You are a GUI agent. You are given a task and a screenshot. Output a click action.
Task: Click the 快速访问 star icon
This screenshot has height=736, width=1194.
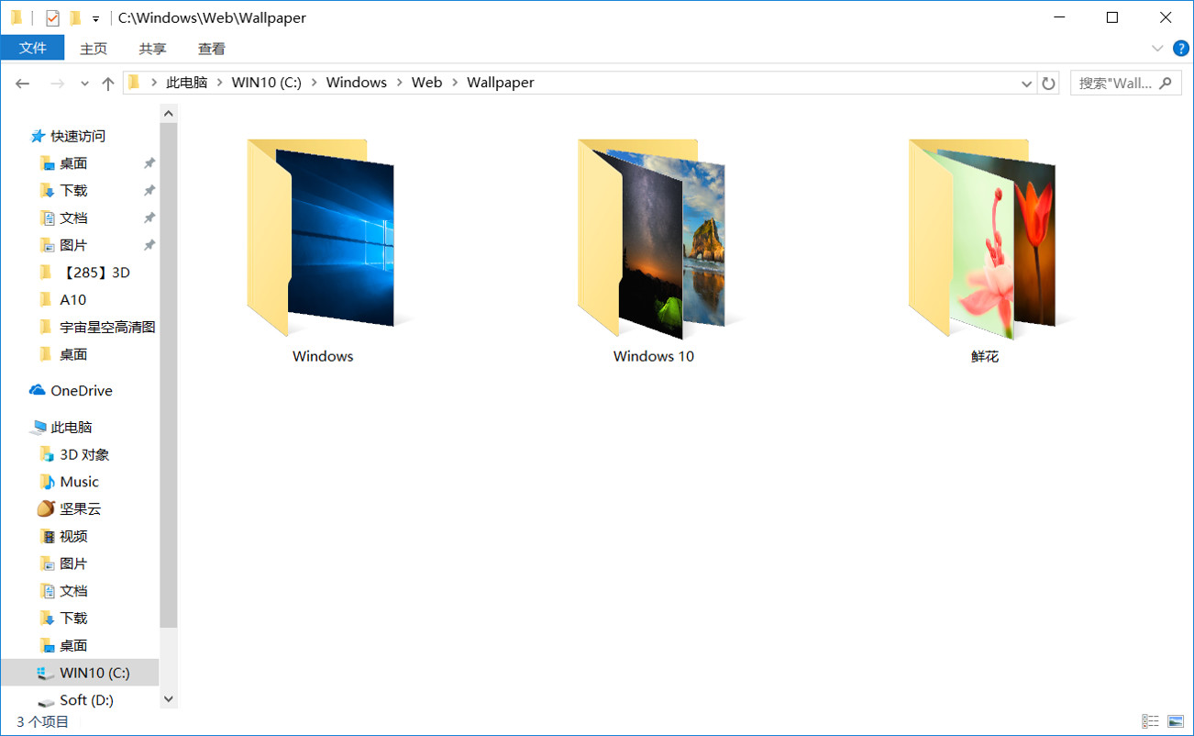pos(38,136)
